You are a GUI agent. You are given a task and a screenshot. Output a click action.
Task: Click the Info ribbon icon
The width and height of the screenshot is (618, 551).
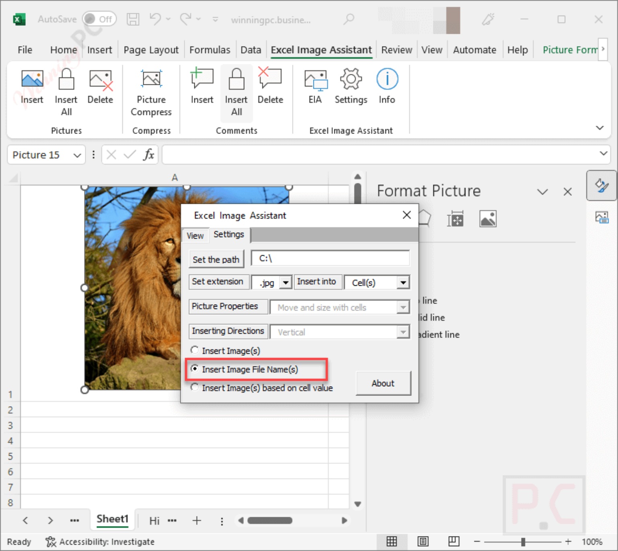[387, 86]
